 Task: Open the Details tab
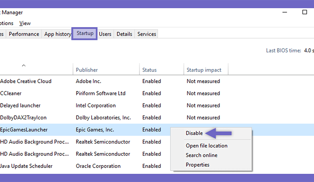click(x=124, y=34)
